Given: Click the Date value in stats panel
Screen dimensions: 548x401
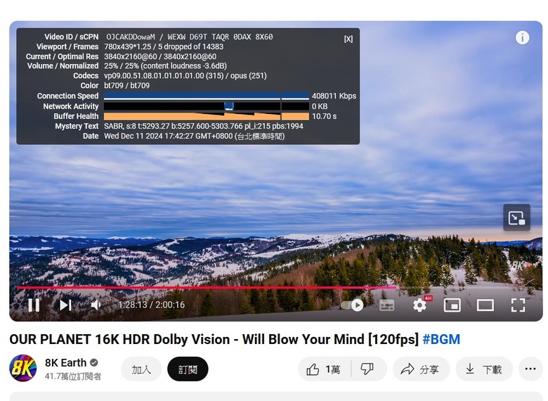Looking at the screenshot, I should 195,136.
